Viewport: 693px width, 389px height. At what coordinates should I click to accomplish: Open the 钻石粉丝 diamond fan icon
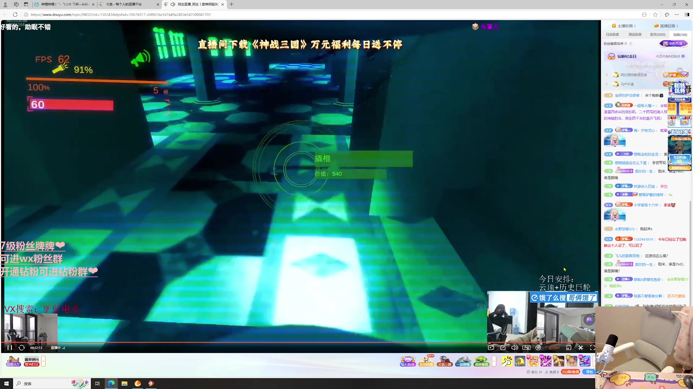[408, 361]
